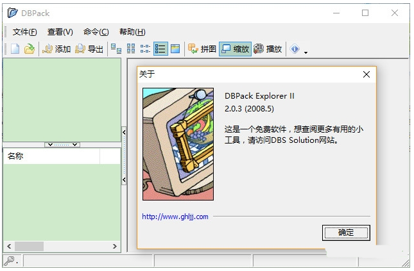Click the 添加 (Add) toolbar button
Screen dimensions: 414x271
(x=56, y=49)
